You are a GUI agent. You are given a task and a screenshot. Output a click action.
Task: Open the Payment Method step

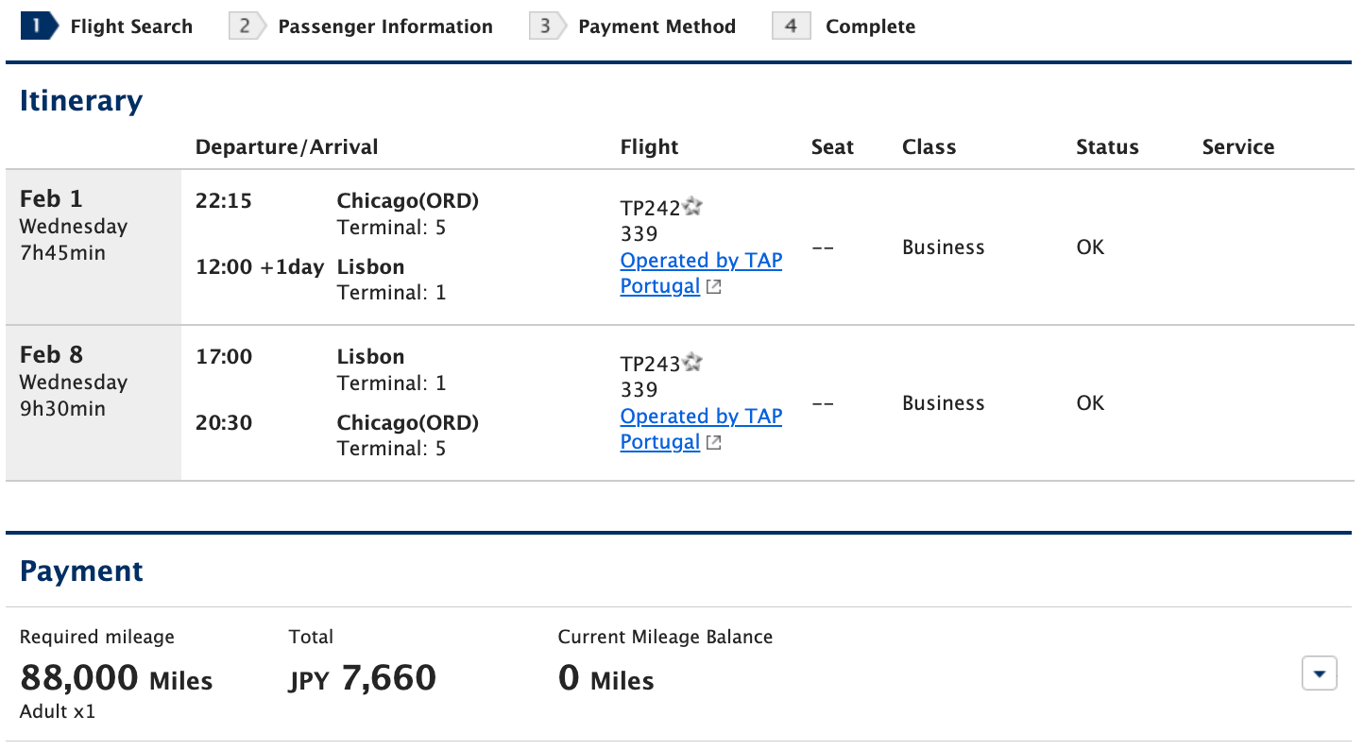pos(656,26)
